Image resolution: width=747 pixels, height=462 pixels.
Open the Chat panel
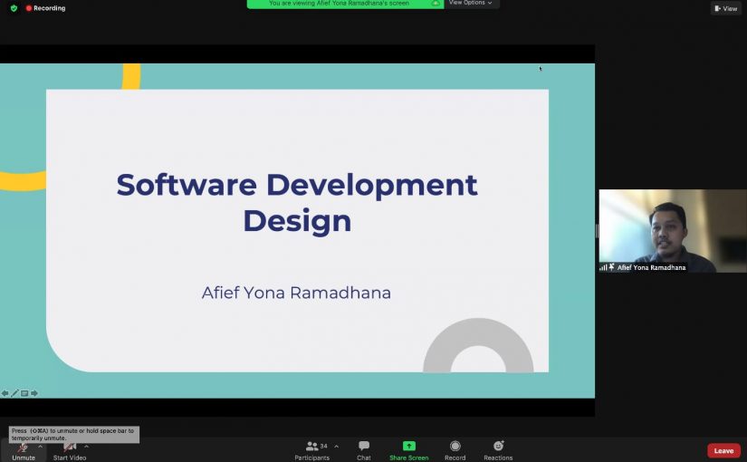[x=364, y=451]
